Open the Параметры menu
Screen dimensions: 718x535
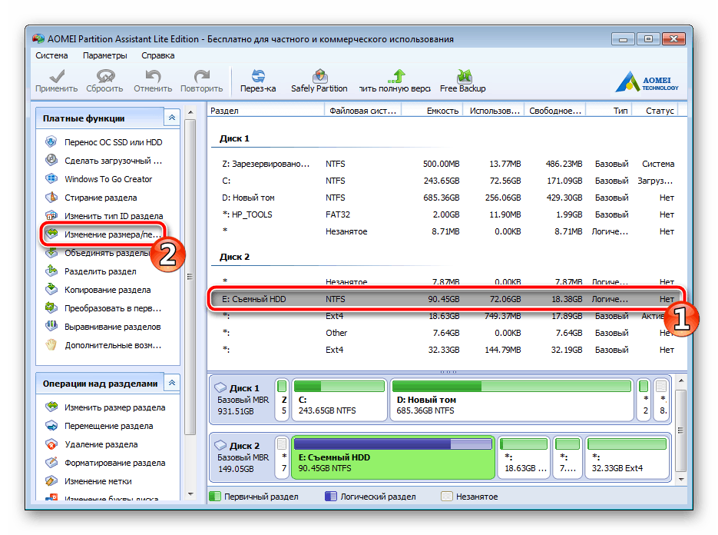point(104,55)
